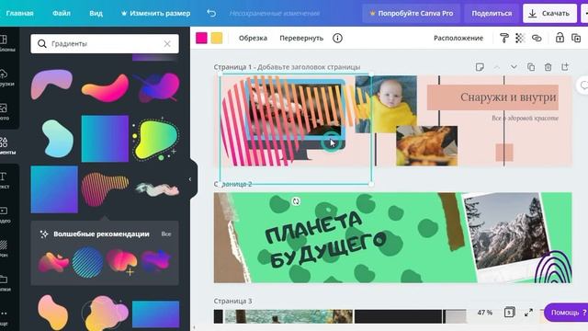Click the Снаружи и внутри heading

508,97
